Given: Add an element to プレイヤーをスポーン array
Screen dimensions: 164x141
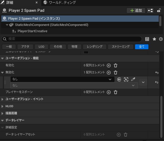Looking at the screenshot, I should click(x=109, y=92).
